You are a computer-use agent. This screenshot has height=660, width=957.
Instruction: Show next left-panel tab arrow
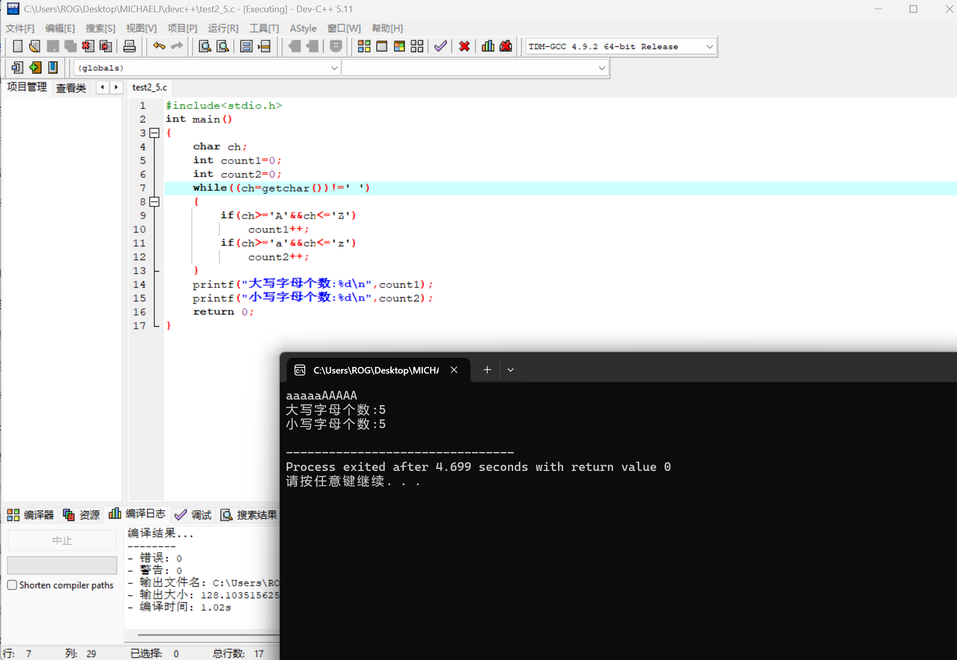point(116,87)
